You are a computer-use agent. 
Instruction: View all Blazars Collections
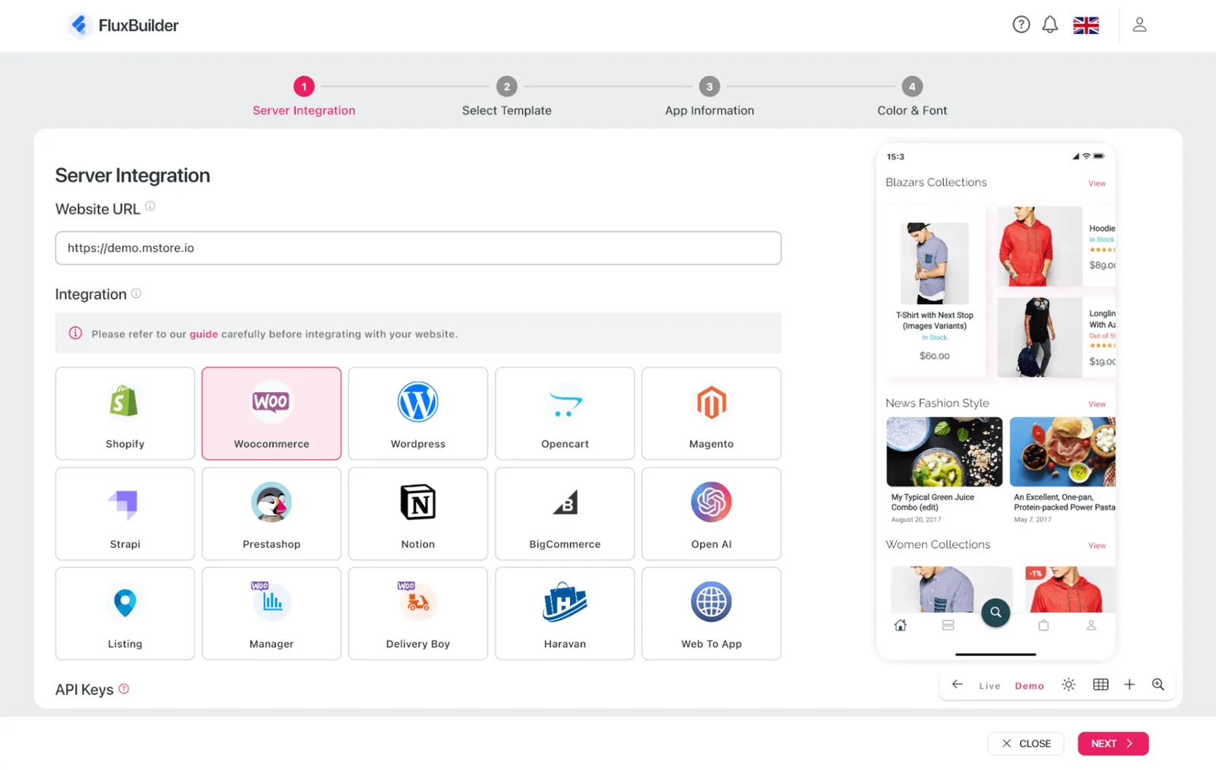(1097, 183)
